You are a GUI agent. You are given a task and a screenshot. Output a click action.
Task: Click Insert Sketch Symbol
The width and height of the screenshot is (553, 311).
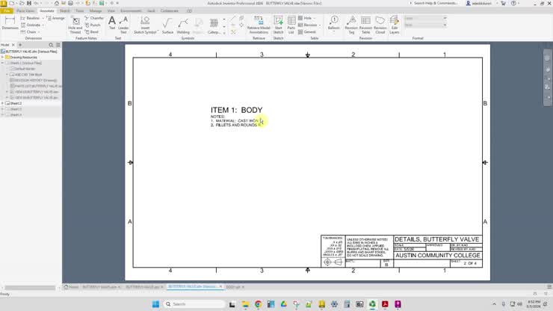(x=145, y=25)
